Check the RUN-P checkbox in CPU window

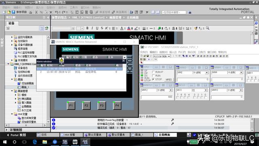153,72
